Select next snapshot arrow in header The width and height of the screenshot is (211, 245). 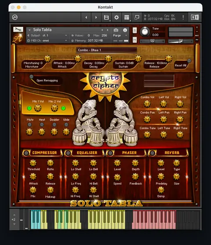[108, 30]
